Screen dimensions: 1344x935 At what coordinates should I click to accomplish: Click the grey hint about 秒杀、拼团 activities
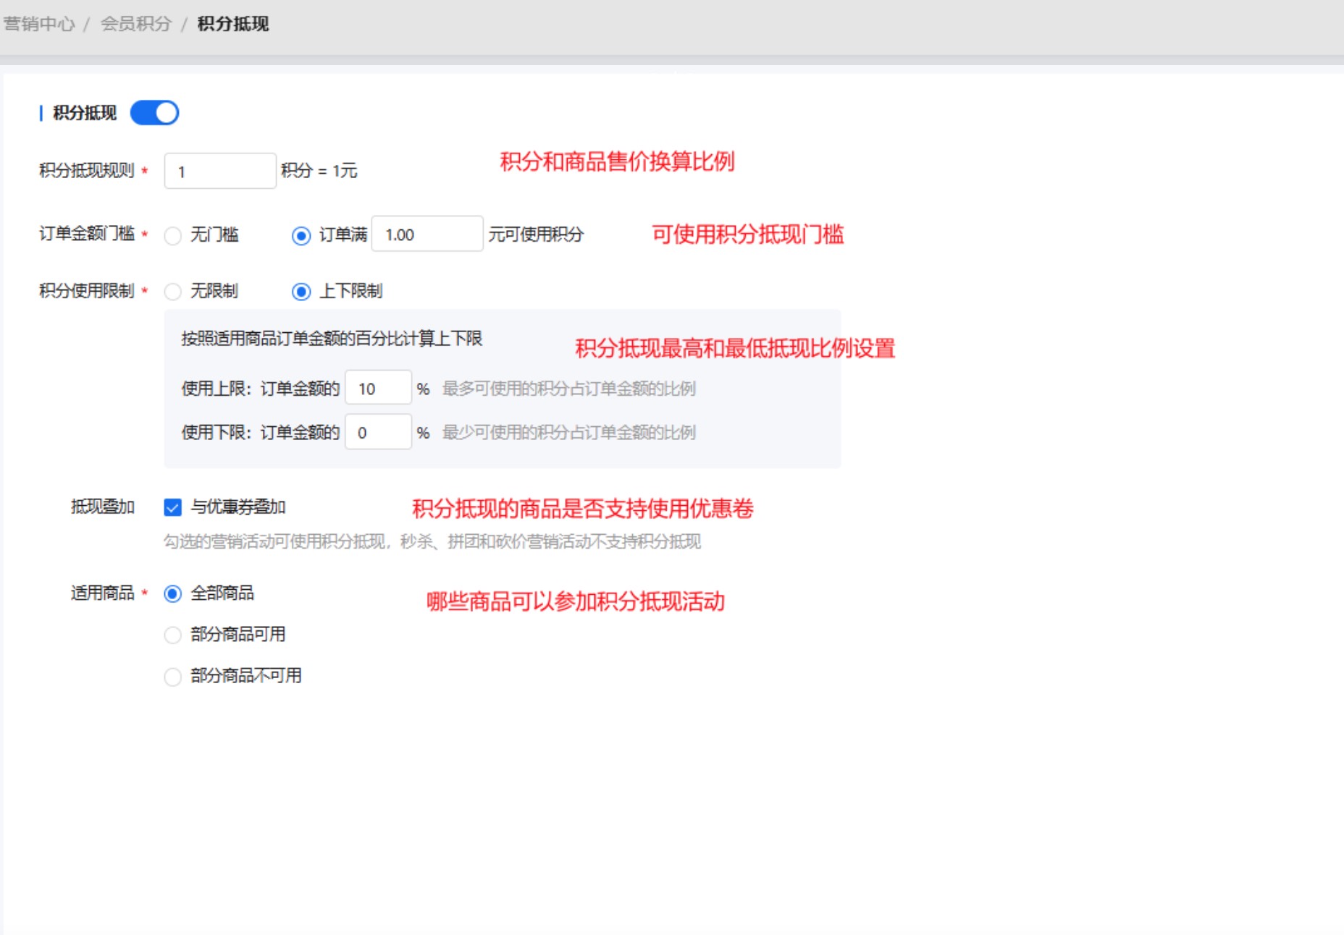click(432, 542)
